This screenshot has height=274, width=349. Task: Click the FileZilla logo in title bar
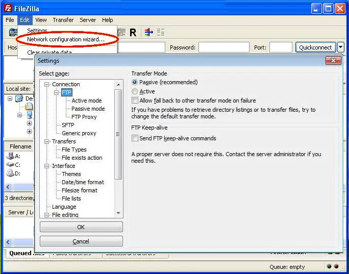point(8,9)
